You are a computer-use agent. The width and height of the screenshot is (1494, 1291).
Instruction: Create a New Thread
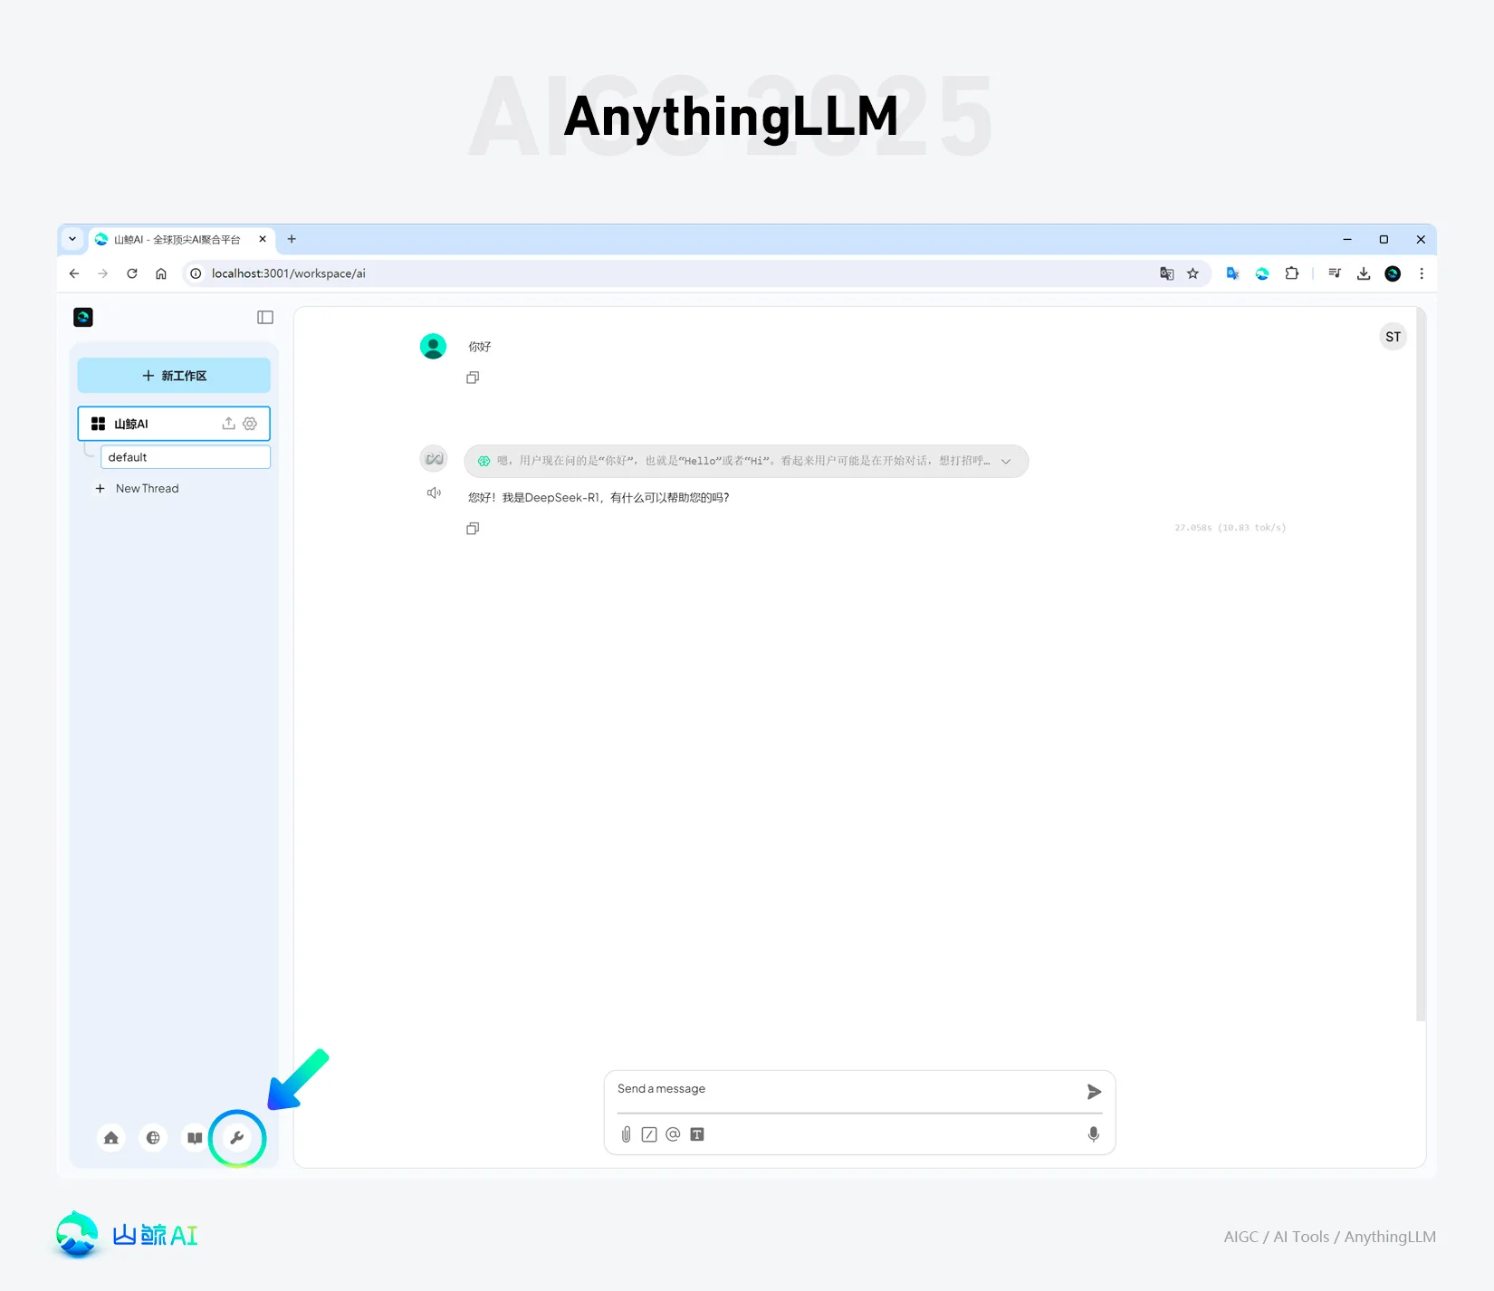138,489
